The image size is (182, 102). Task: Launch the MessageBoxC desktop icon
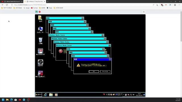coord(40,74)
